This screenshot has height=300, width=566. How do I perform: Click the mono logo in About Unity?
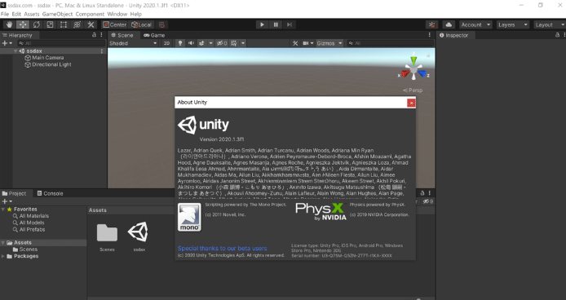[x=189, y=217]
